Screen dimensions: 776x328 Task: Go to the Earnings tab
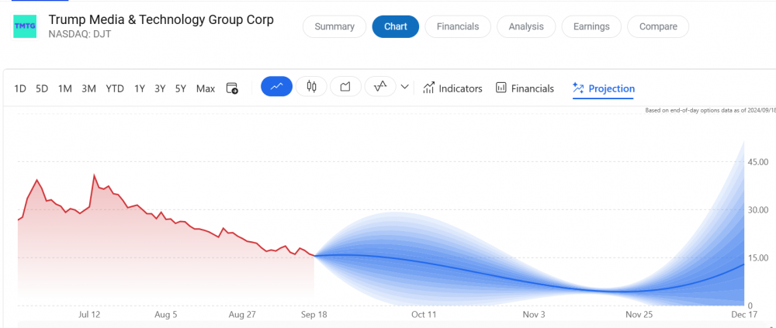pos(591,26)
